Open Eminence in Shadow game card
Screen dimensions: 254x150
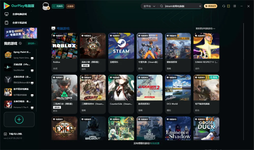pos(178,128)
